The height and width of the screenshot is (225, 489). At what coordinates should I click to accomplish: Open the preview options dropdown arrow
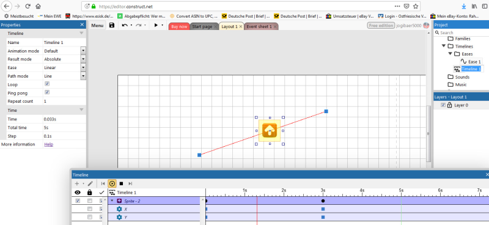[x=163, y=26]
